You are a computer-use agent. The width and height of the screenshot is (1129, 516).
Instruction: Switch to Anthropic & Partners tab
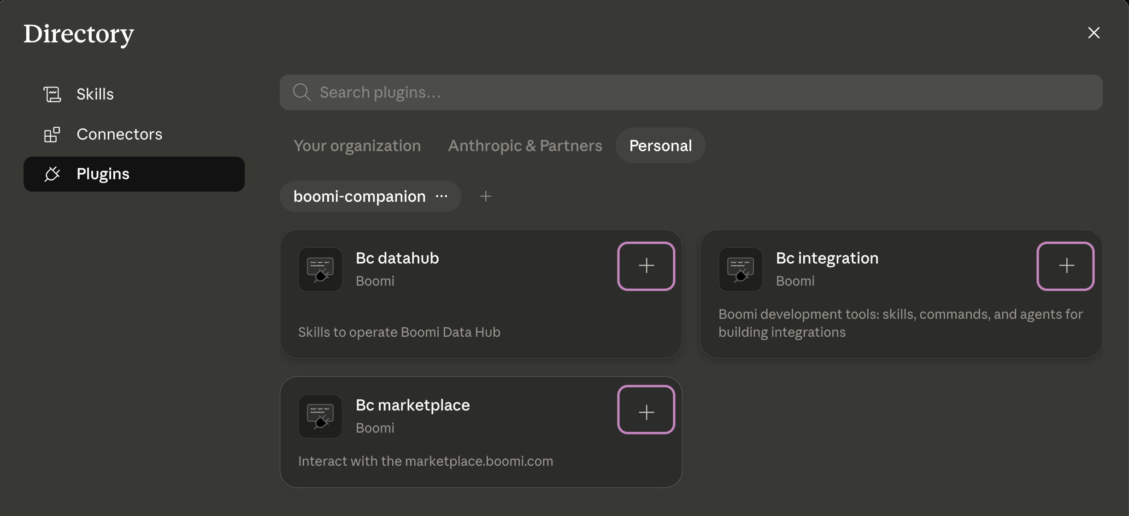[525, 146]
